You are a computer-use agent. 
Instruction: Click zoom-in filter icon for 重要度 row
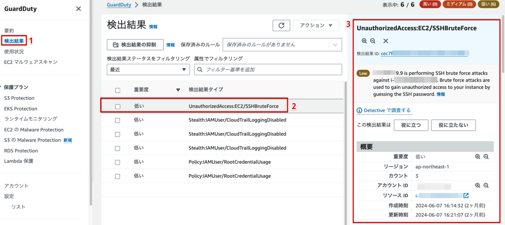(x=478, y=156)
